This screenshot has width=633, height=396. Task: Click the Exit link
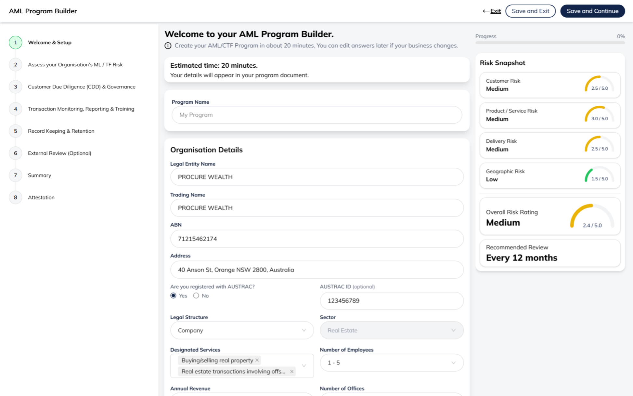point(492,11)
